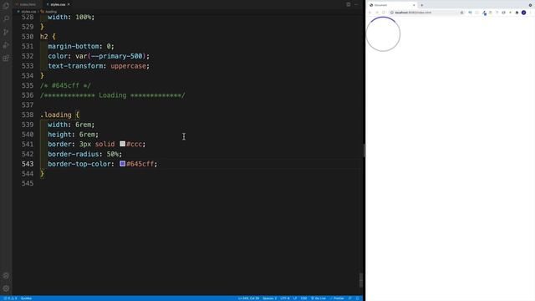The image size is (535, 301).
Task: Open the Search view in activity bar
Action: 6,18
